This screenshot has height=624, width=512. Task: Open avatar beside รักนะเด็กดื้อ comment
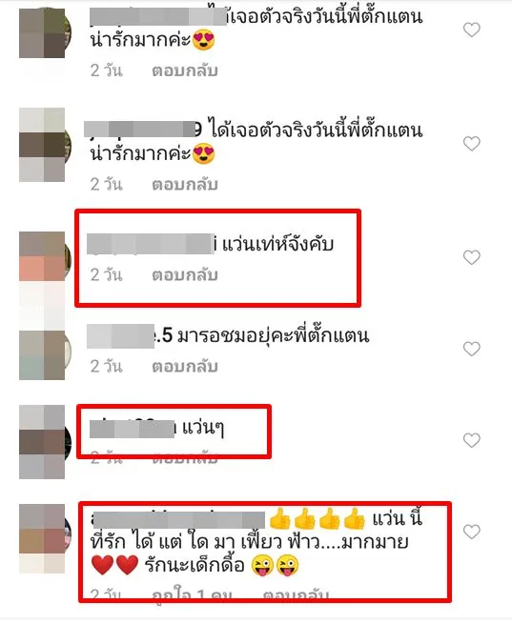pos(45,538)
